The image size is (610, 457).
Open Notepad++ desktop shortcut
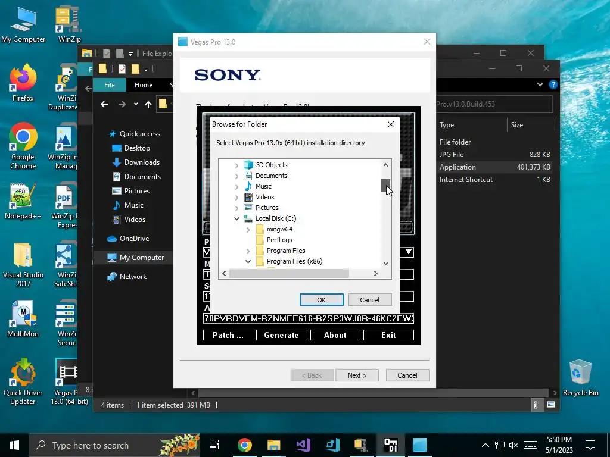click(x=23, y=201)
